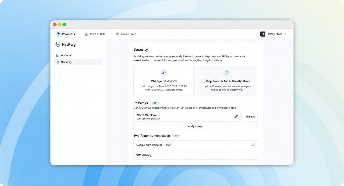Click the green checkmark icon
The image size is (344, 186).
tap(227, 73)
